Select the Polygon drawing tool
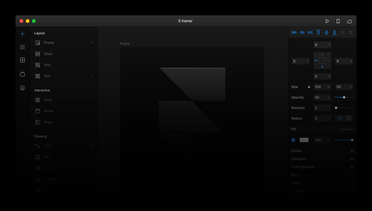 tap(64, 179)
